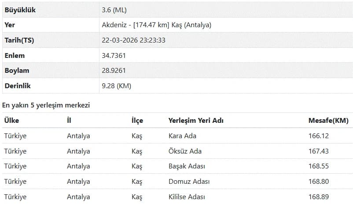Click the 3.6 (ML) magnitude value

point(114,10)
